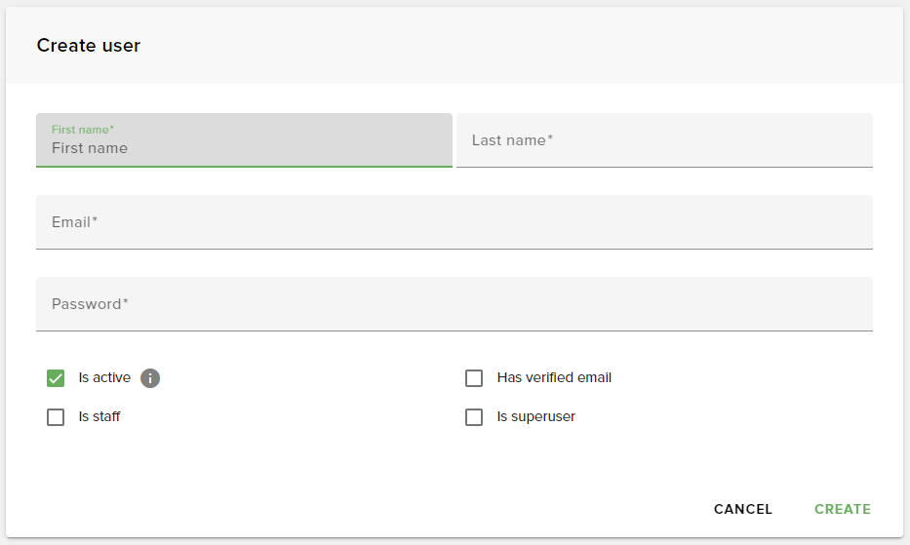Uncheck the Is active checkbox
The height and width of the screenshot is (545, 910).
tap(56, 378)
